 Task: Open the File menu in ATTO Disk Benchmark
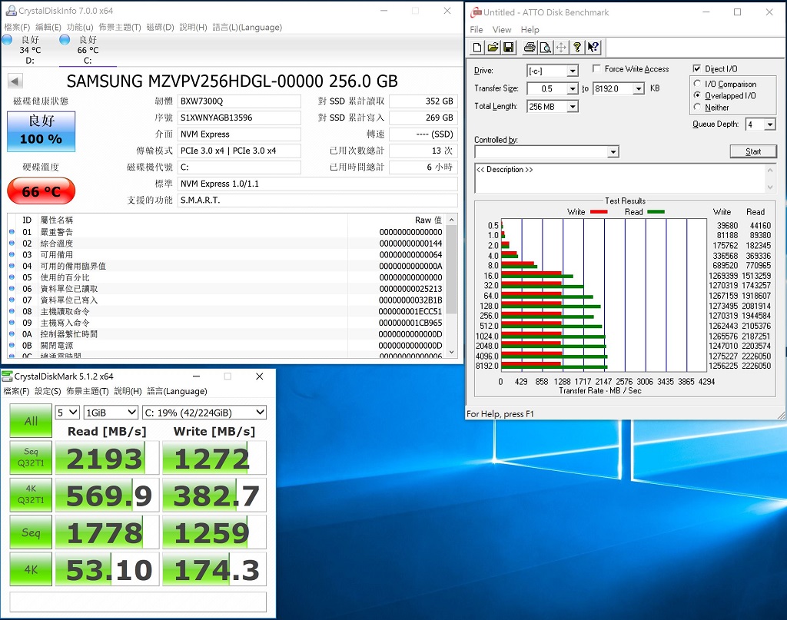pyautogui.click(x=477, y=30)
